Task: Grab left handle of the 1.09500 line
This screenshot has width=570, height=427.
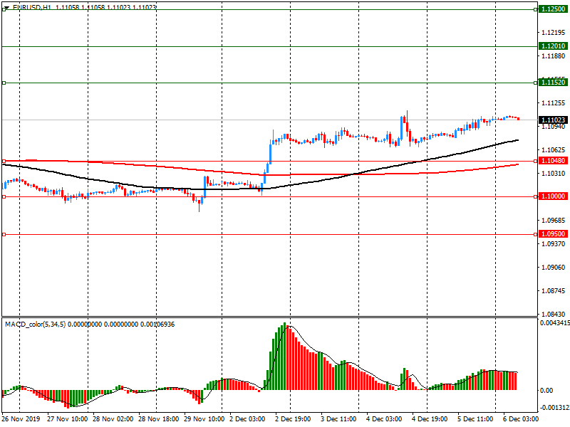Action: (x=4, y=235)
